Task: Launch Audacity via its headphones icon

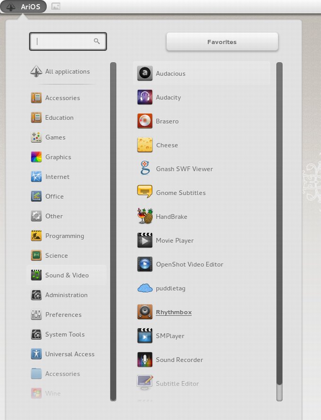Action: pos(145,97)
